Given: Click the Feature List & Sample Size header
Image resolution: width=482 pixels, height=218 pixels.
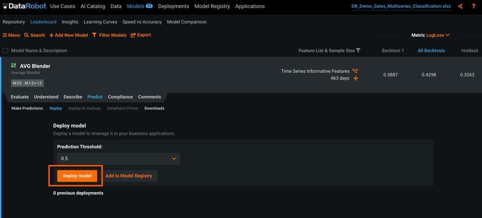Looking at the screenshot, I should pos(327,51).
